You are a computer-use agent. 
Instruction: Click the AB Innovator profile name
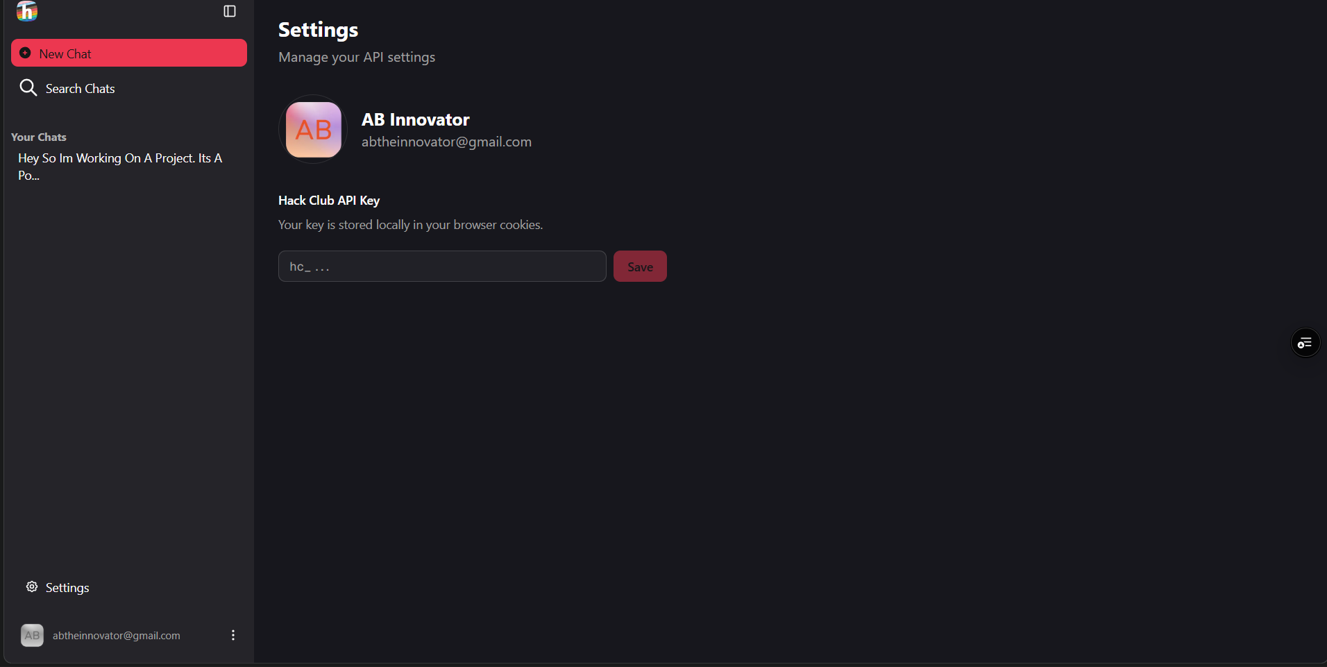click(x=415, y=120)
